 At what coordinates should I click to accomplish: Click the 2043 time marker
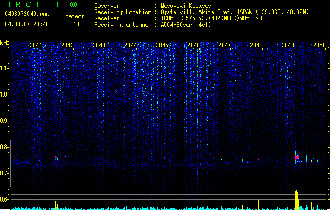(x=99, y=45)
